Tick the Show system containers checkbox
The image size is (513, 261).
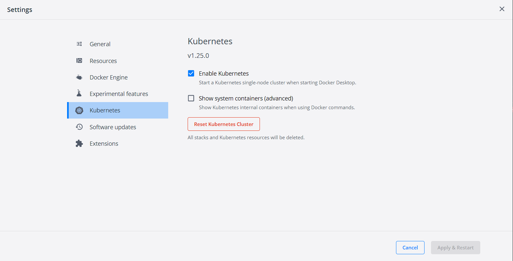click(191, 98)
